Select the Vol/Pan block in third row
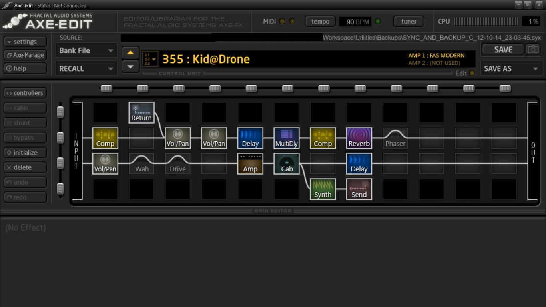The height and width of the screenshot is (307, 546). coord(105,163)
